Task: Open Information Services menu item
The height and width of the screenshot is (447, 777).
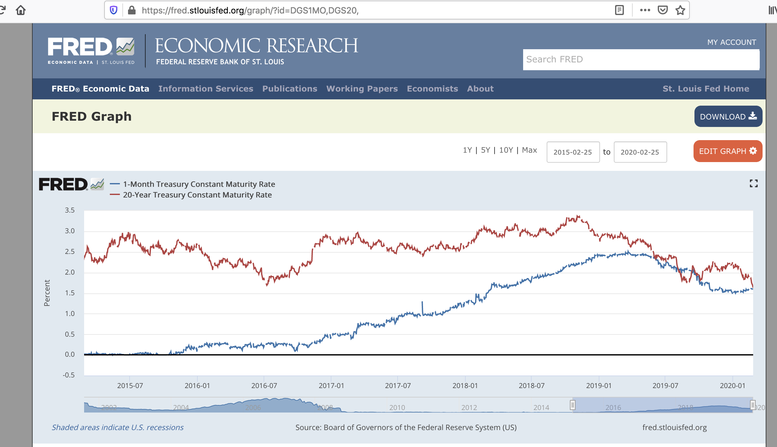Action: [x=206, y=89]
